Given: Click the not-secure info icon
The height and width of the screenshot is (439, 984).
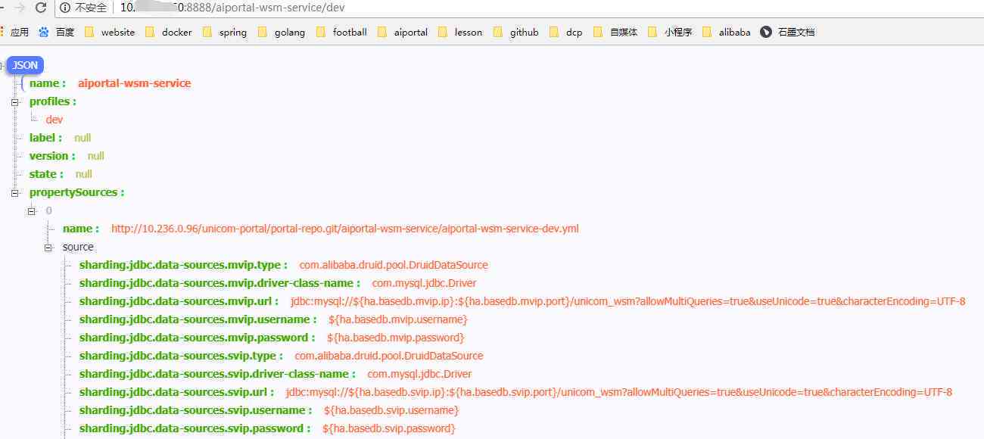Looking at the screenshot, I should pos(65,8).
